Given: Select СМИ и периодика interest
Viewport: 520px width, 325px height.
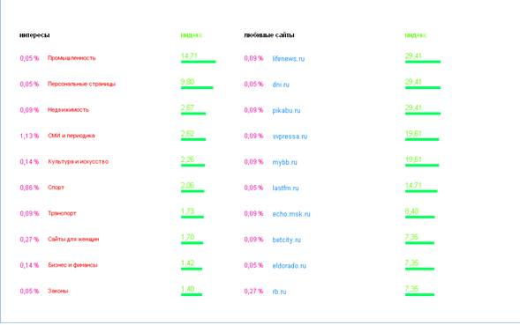Looking at the screenshot, I should coord(72,136).
